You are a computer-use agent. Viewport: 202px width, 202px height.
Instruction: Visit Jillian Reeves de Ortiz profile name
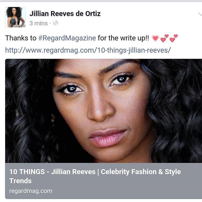point(65,13)
